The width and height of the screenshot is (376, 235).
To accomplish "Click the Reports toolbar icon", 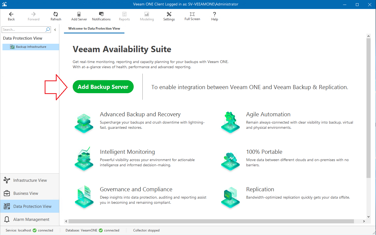I will click(x=124, y=16).
